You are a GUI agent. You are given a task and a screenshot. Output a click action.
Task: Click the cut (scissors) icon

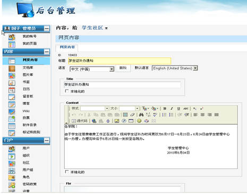coord(89,115)
